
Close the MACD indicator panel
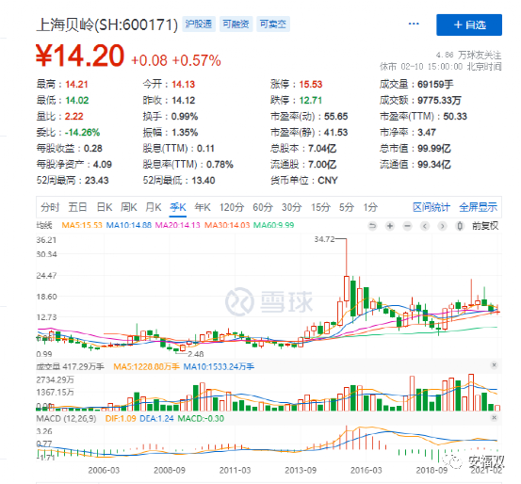tap(494, 417)
